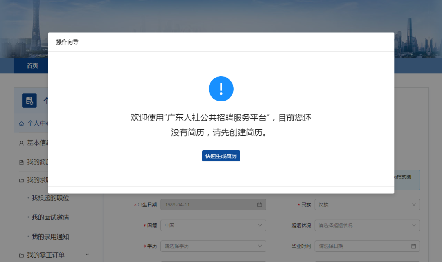Click the calendar icon in 出生日期 field
The image size is (442, 262).
point(259,204)
